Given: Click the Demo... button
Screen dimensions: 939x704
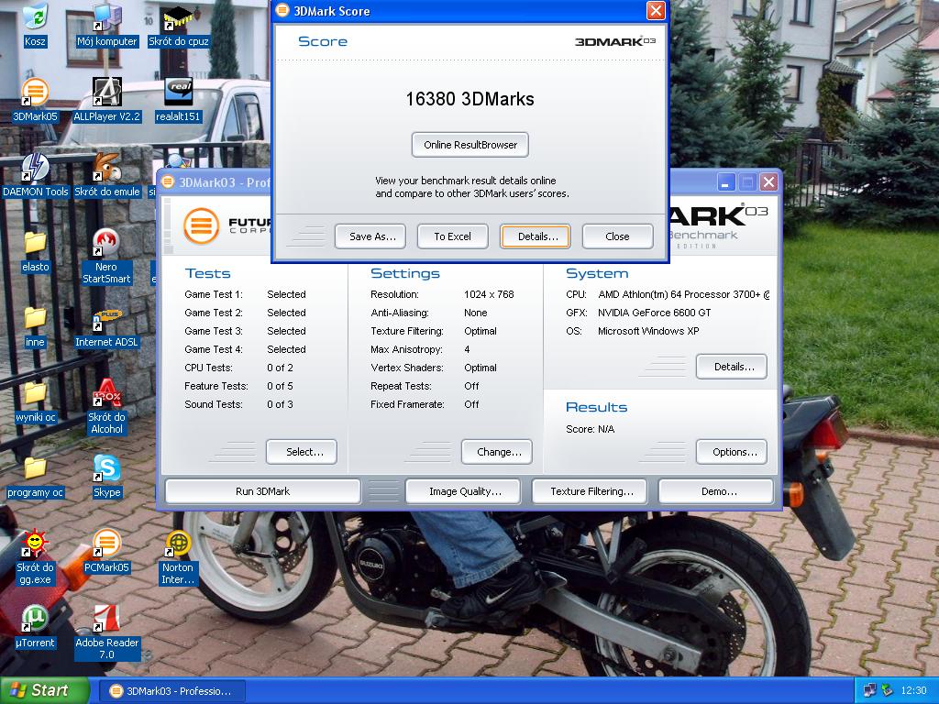Looking at the screenshot, I should pos(717,491).
